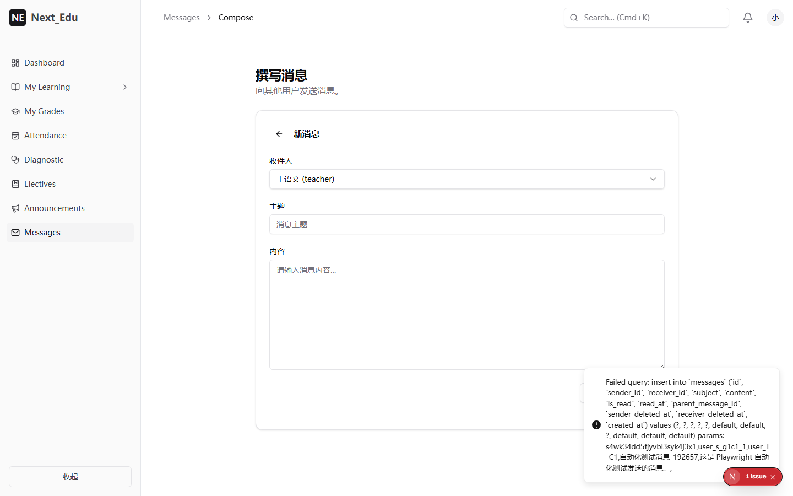Focus the Search field
Viewport: 793px width, 496px height.
(x=647, y=18)
